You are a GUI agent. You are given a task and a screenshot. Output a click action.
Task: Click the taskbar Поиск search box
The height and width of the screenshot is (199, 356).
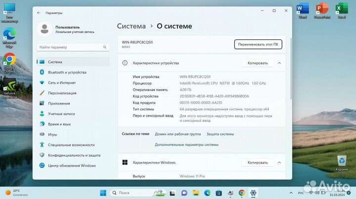(x=138, y=193)
